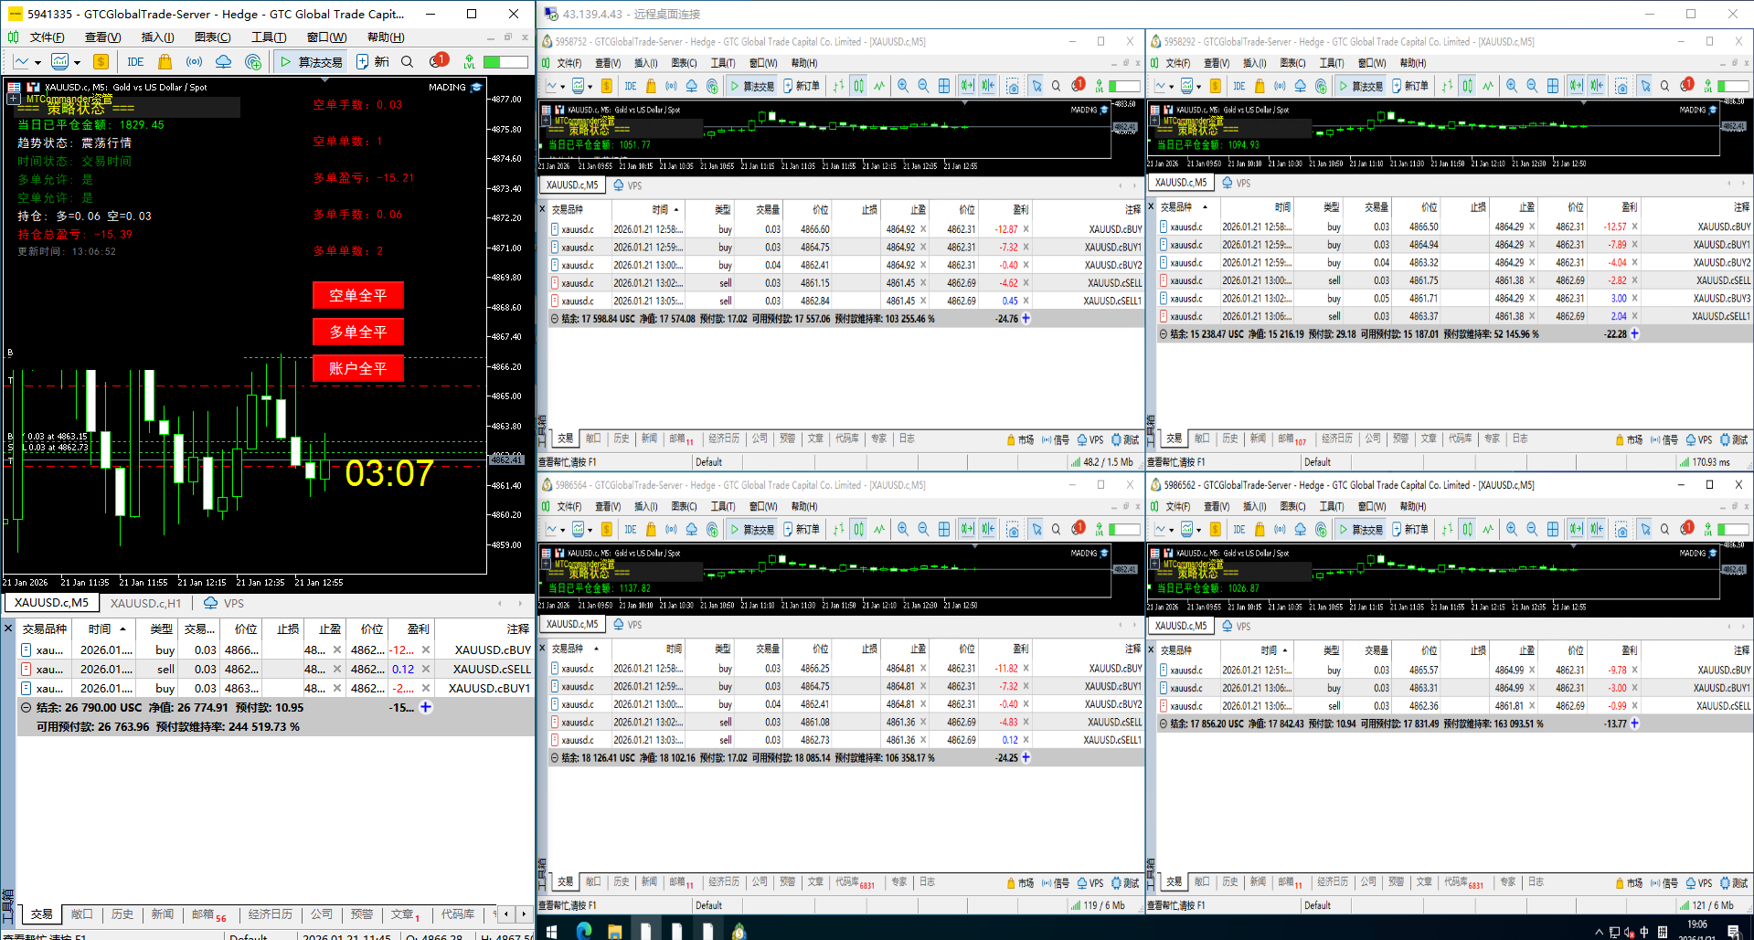Close XAUUSD.cSELL position in 5941335 table
The height and width of the screenshot is (940, 1754).
[426, 669]
